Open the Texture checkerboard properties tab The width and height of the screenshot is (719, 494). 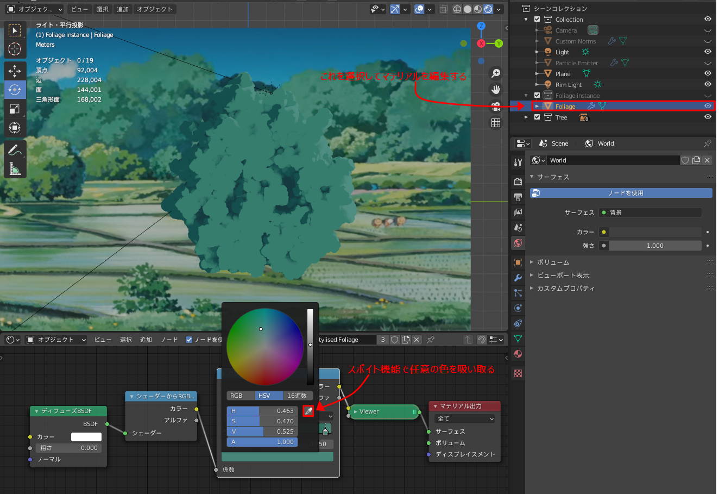click(518, 373)
